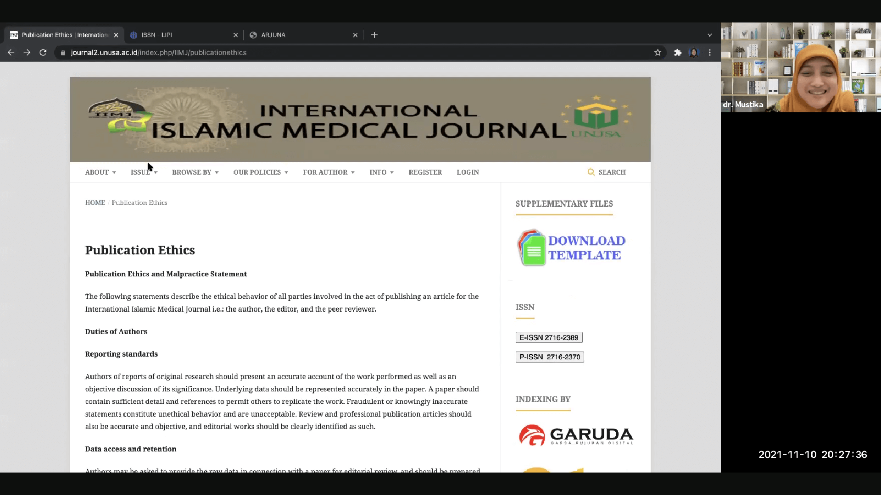The width and height of the screenshot is (881, 495).
Task: Click the 'Duties of Authors' subheading
Action: coord(116,332)
